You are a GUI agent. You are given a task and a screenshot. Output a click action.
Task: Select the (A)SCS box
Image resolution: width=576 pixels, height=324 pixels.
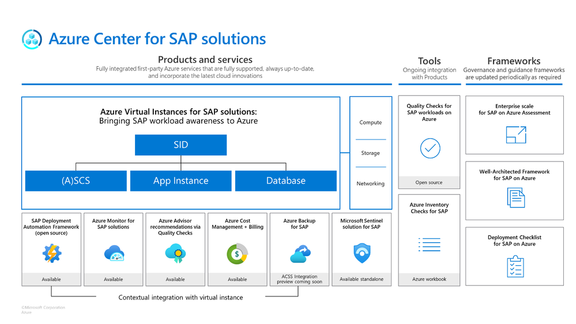pos(76,180)
